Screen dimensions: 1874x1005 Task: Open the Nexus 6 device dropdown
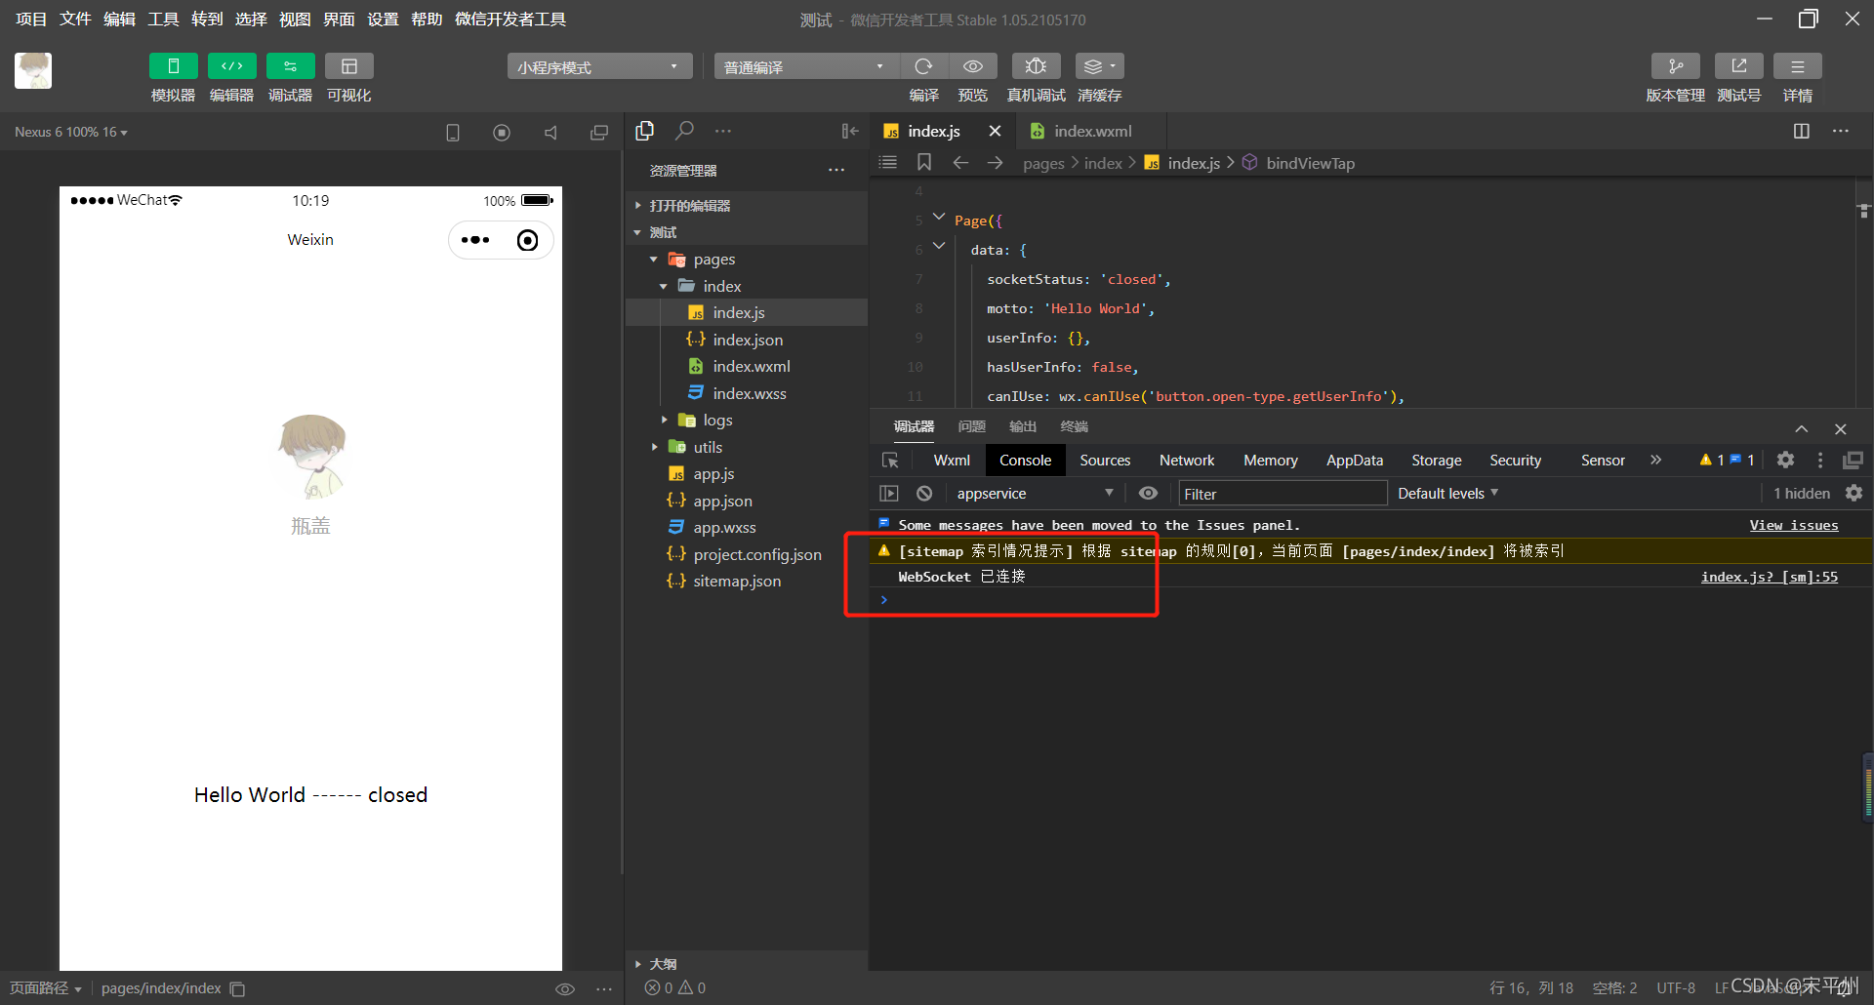(71, 132)
